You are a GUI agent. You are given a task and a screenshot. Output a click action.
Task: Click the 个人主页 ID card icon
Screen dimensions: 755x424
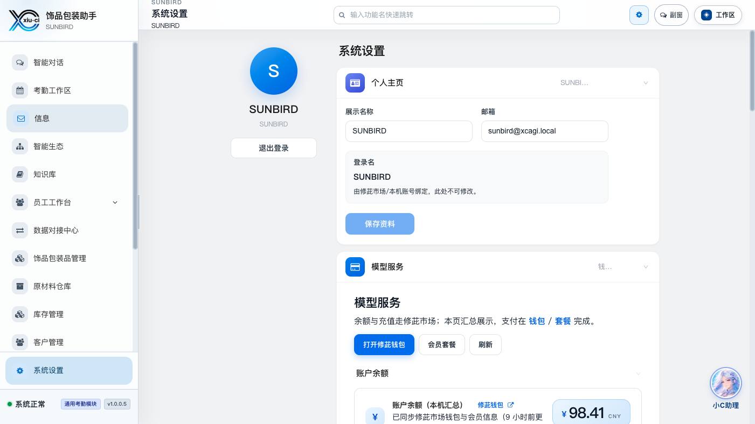tap(355, 83)
